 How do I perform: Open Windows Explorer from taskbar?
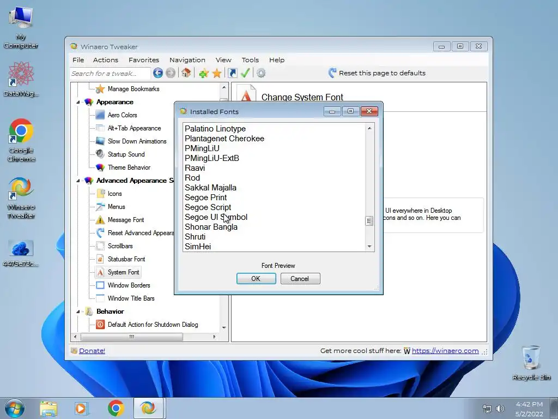(48, 409)
